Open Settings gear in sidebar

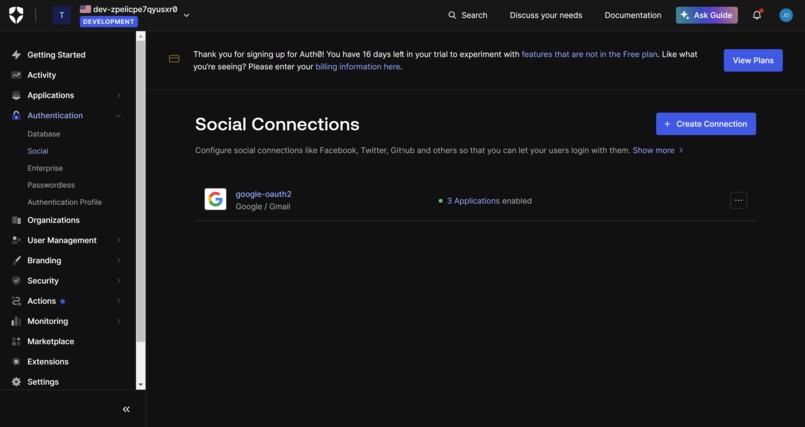point(16,382)
